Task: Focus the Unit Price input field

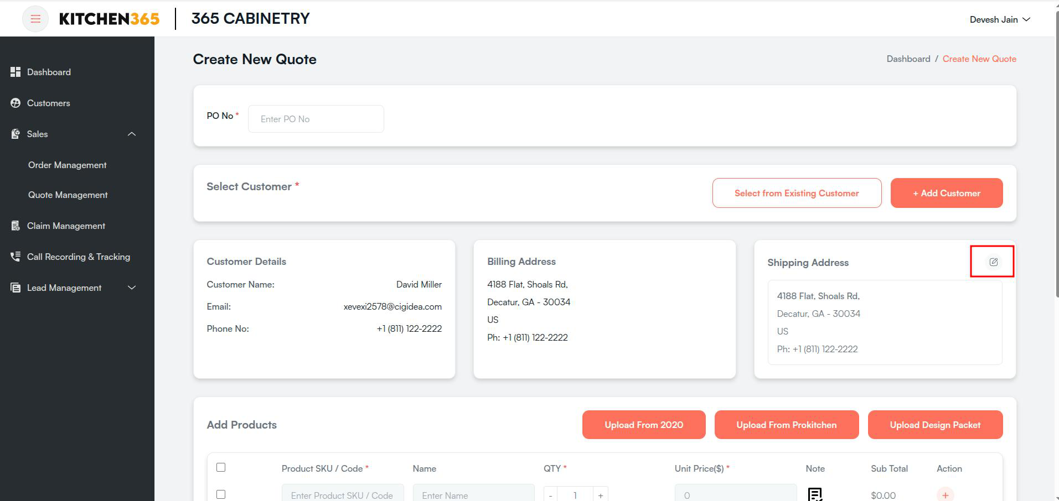Action: pyautogui.click(x=736, y=493)
